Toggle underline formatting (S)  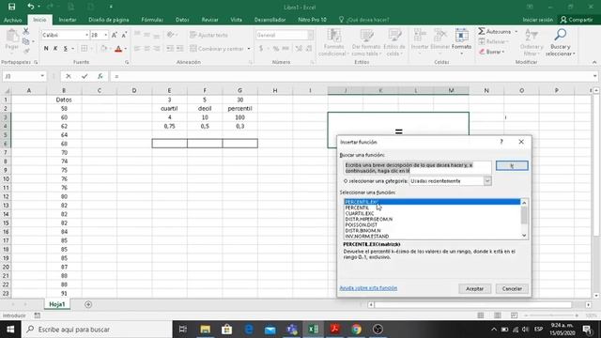pos(66,48)
